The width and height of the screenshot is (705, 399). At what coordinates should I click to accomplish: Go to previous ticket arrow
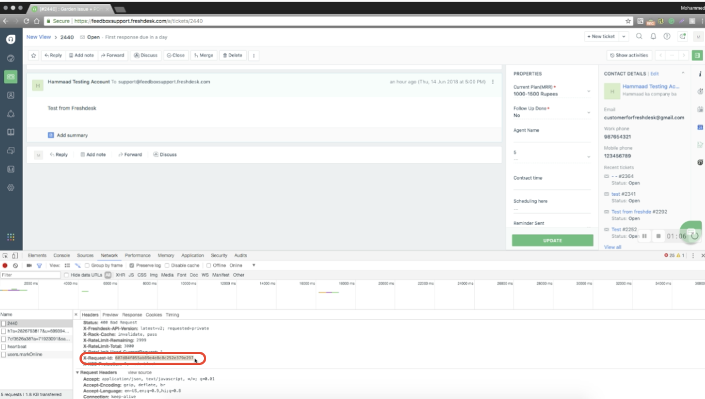(x=661, y=55)
